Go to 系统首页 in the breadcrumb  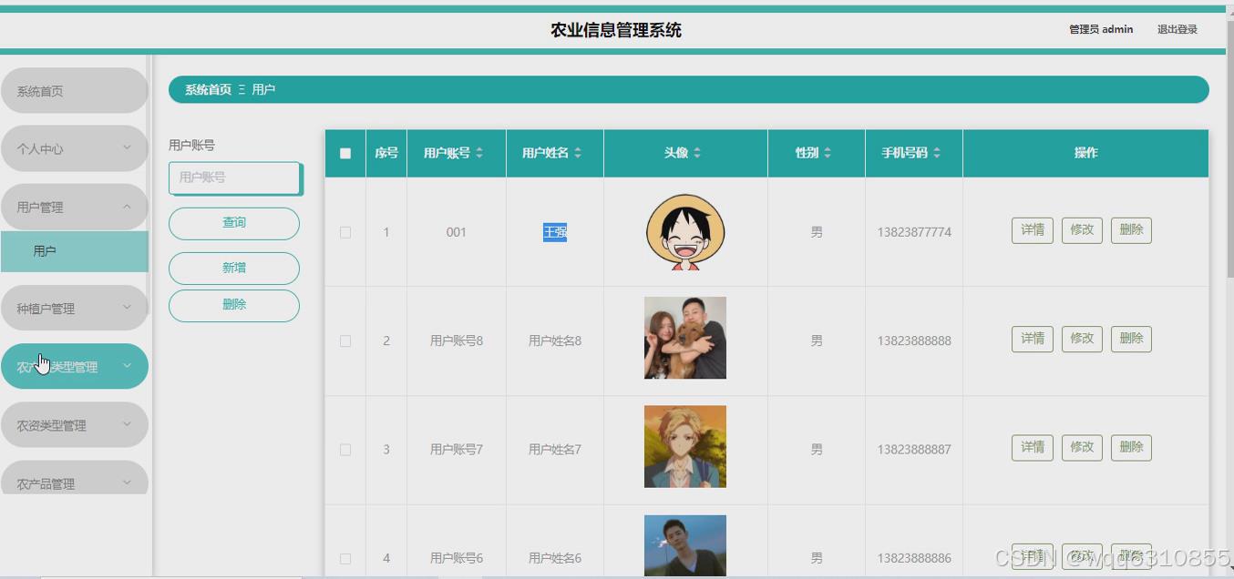[x=208, y=89]
